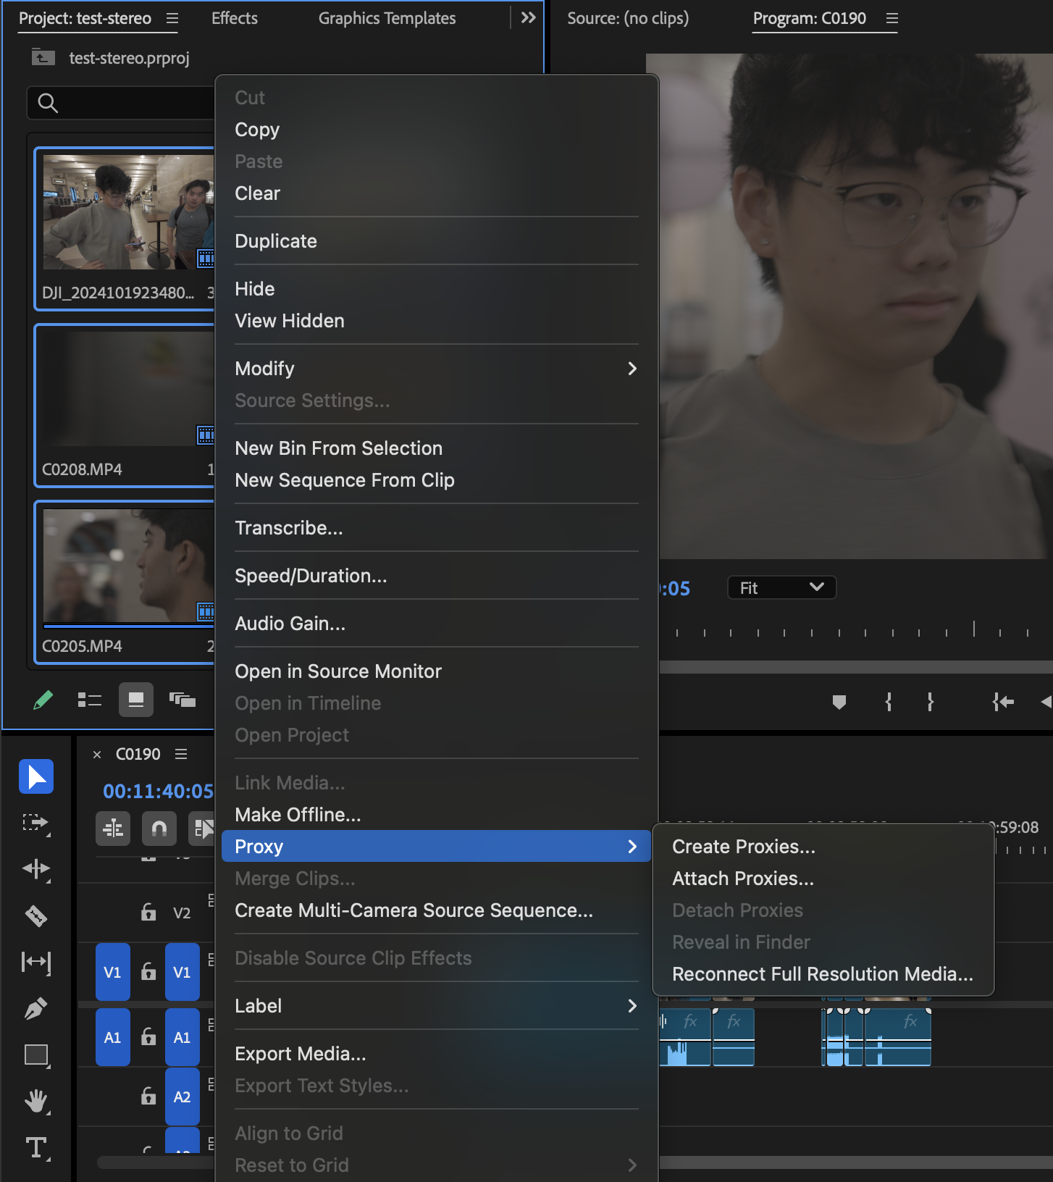
Task: Select the Type tool
Action: 36,1148
